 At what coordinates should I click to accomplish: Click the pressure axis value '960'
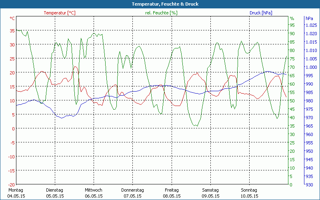click(x=309, y=134)
